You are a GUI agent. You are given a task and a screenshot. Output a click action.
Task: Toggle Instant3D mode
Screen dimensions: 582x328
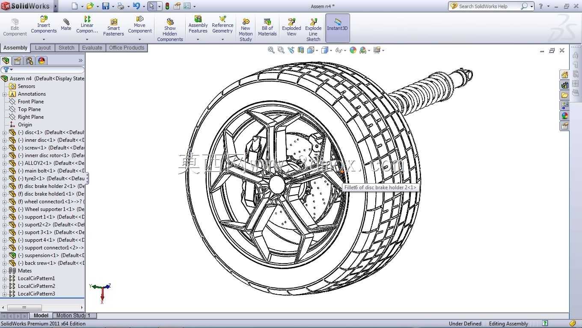337,27
